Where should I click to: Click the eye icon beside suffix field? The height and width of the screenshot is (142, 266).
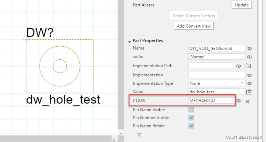pos(249,57)
